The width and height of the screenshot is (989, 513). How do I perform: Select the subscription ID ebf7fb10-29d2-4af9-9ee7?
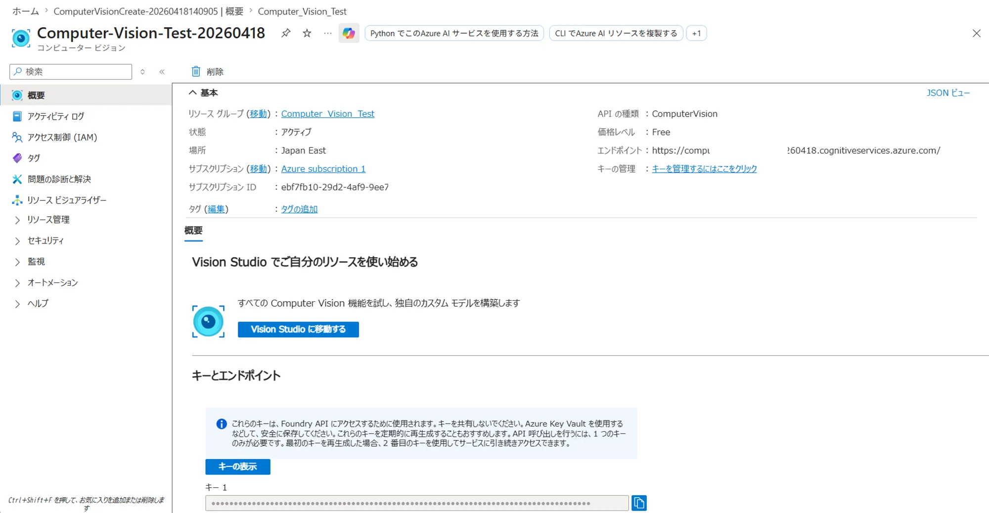335,187
